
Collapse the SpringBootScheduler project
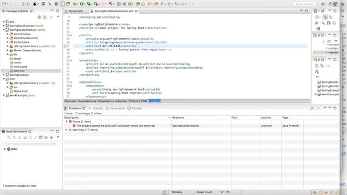click(4, 30)
